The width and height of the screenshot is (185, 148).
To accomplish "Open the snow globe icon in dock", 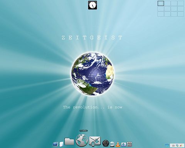I will [x=112, y=144].
